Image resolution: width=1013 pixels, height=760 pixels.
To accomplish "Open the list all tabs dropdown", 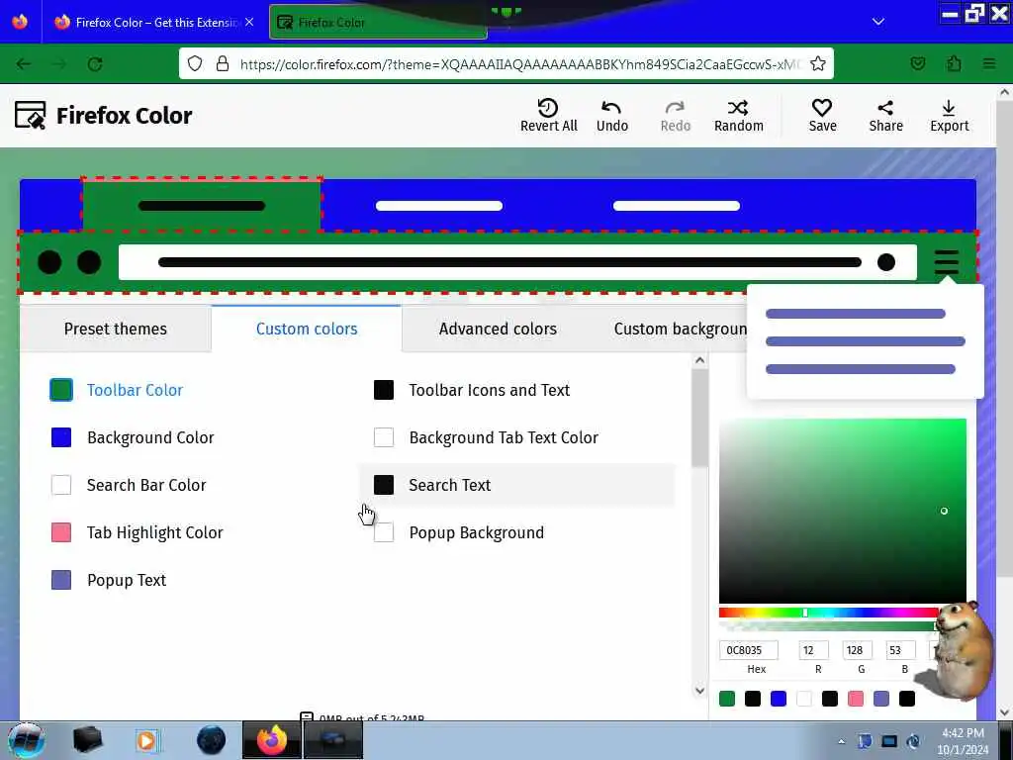I will click(x=878, y=22).
